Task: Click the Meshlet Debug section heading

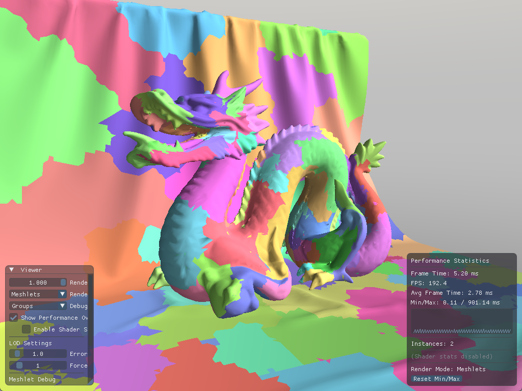Action: pyautogui.click(x=32, y=379)
